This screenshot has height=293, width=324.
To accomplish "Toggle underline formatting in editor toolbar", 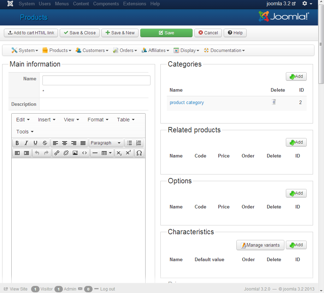I will 35,143.
